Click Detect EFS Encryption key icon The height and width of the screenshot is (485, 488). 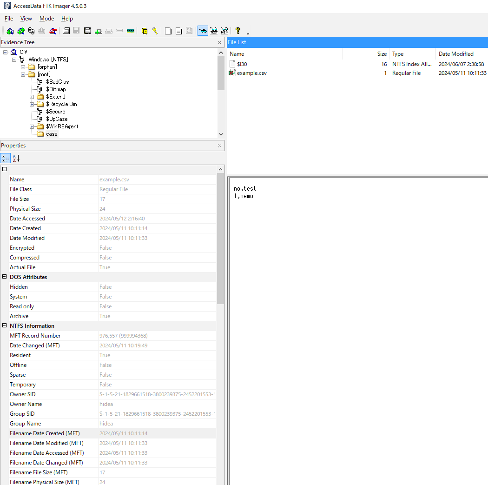click(155, 31)
